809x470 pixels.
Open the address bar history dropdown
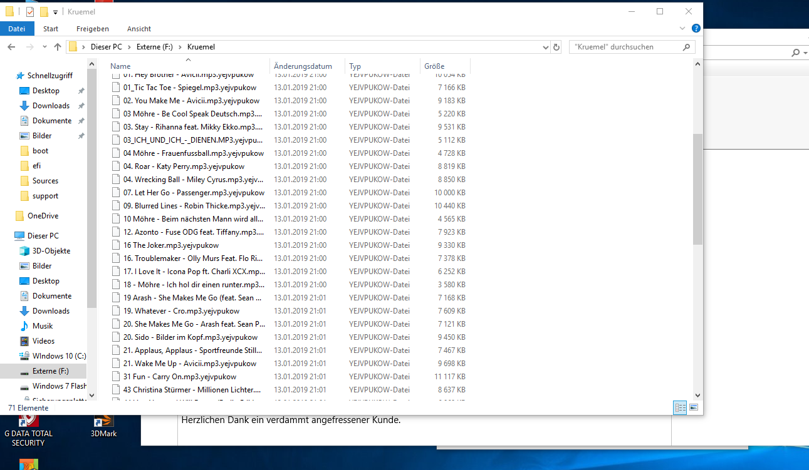[545, 47]
